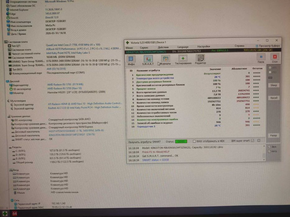Open the Меню menu in Victoria
This screenshot has width=290, height=217.
pyautogui.click(x=129, y=48)
